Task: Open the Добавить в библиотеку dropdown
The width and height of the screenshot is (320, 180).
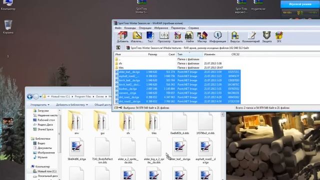Action: click(x=72, y=104)
